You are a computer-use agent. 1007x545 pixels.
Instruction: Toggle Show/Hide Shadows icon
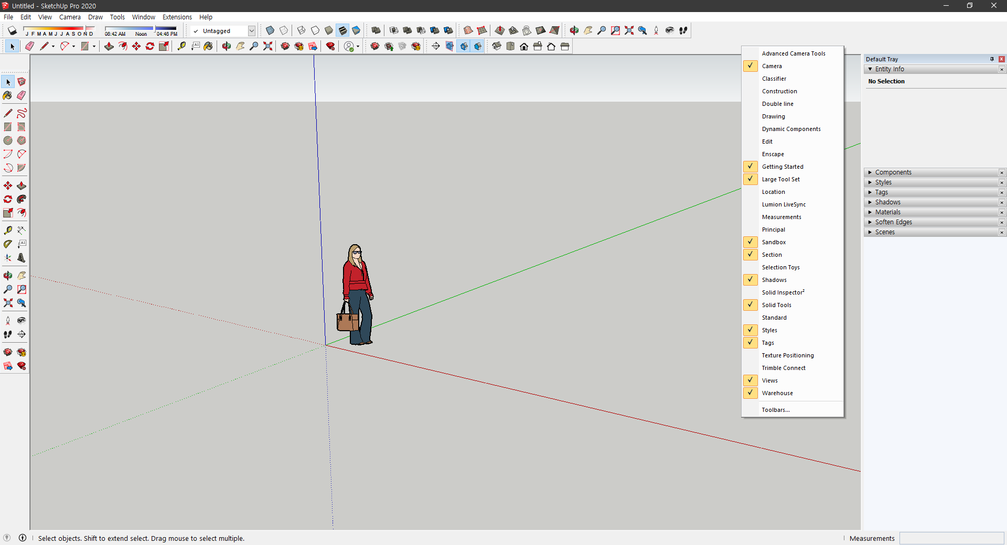tap(12, 30)
